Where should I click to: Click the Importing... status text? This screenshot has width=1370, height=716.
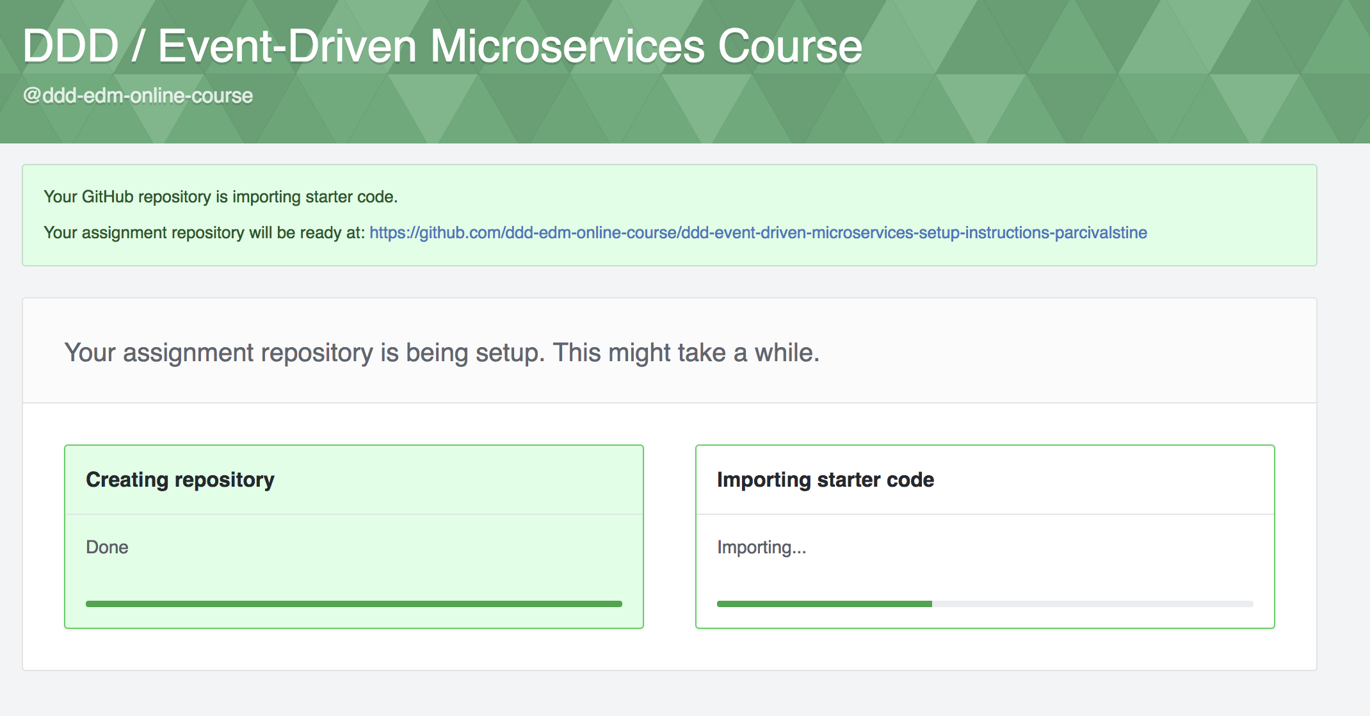tap(761, 548)
